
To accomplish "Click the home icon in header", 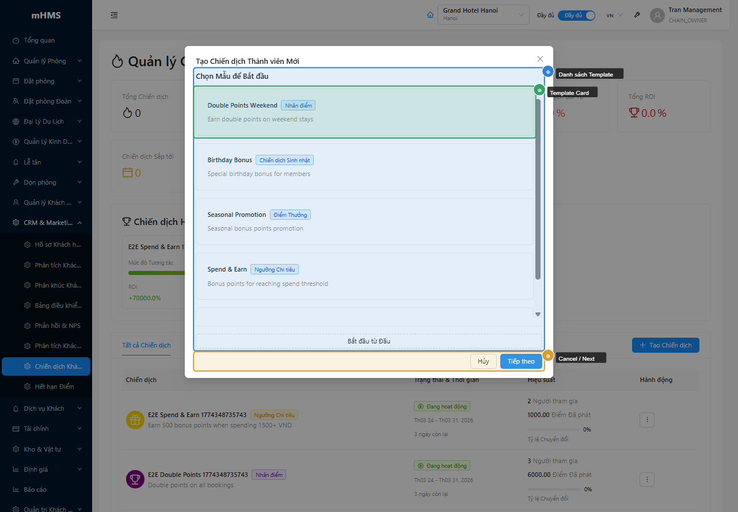I will click(430, 15).
